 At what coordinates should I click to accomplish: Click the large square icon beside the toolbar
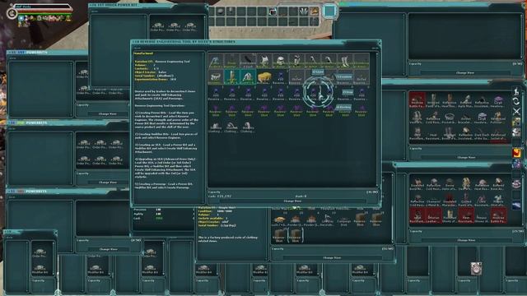(329, 11)
